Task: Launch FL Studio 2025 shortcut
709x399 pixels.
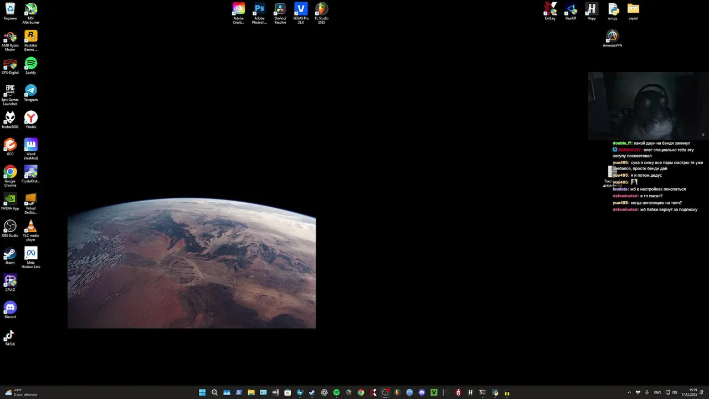Action: [x=321, y=13]
